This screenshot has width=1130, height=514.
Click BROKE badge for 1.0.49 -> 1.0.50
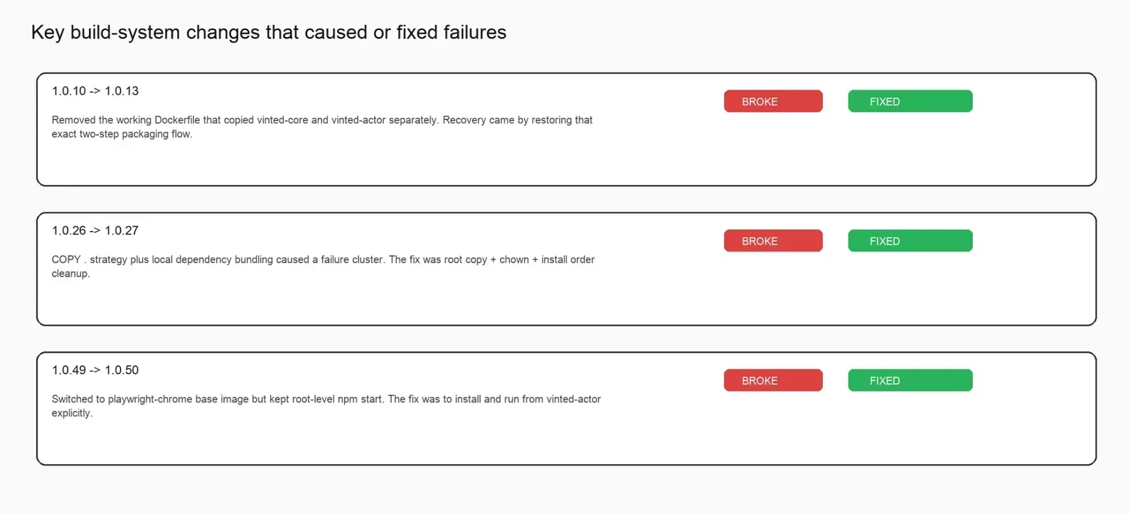coord(773,380)
